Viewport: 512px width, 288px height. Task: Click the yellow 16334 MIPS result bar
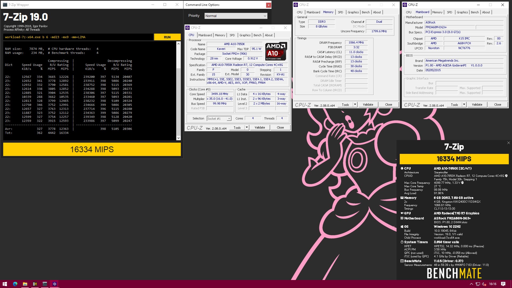92,149
